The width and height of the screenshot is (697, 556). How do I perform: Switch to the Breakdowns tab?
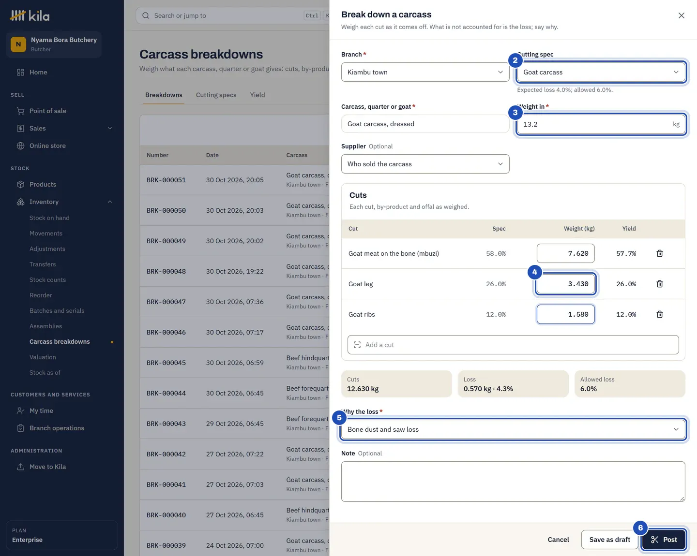pyautogui.click(x=164, y=95)
